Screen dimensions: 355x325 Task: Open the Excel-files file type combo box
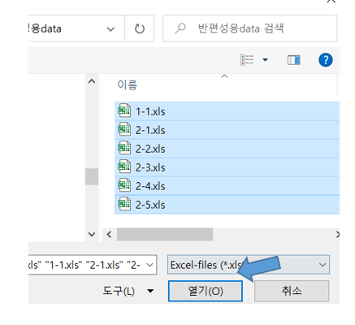click(249, 265)
